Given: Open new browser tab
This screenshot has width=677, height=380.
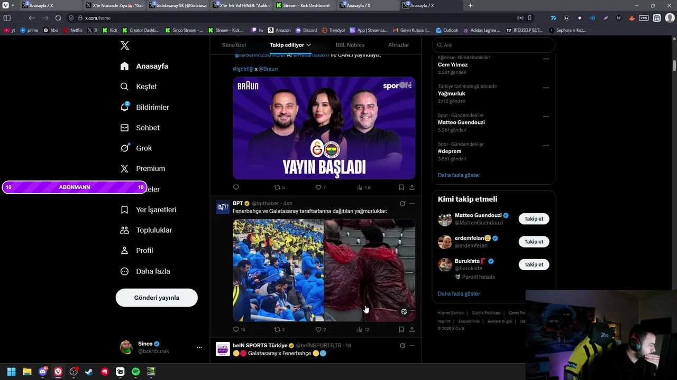Looking at the screenshot, I should 470,5.
